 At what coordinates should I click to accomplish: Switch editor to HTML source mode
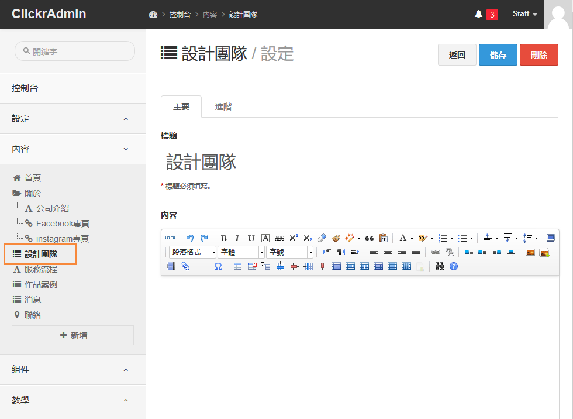point(170,238)
